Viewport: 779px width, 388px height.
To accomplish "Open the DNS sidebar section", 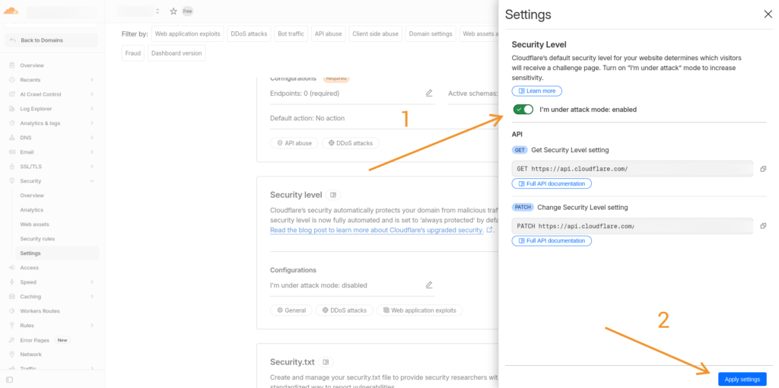I will [25, 138].
